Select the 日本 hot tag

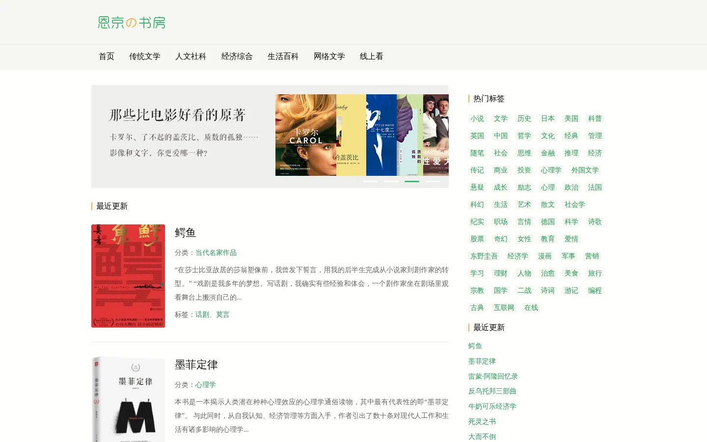[x=548, y=118]
